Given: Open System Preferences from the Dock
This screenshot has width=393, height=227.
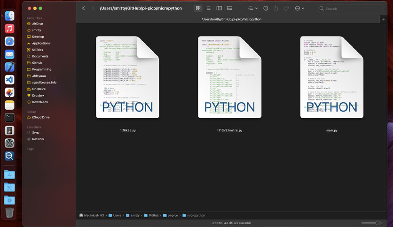Looking at the screenshot, I should [x=9, y=143].
